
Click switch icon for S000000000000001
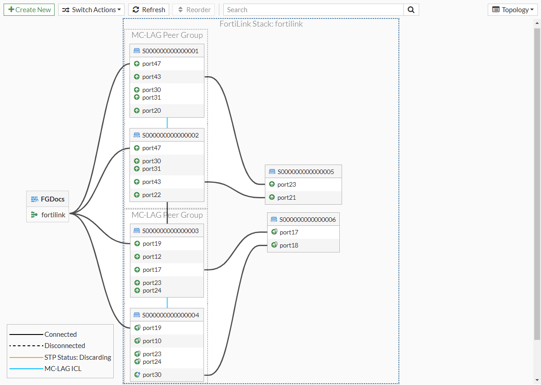(x=137, y=51)
